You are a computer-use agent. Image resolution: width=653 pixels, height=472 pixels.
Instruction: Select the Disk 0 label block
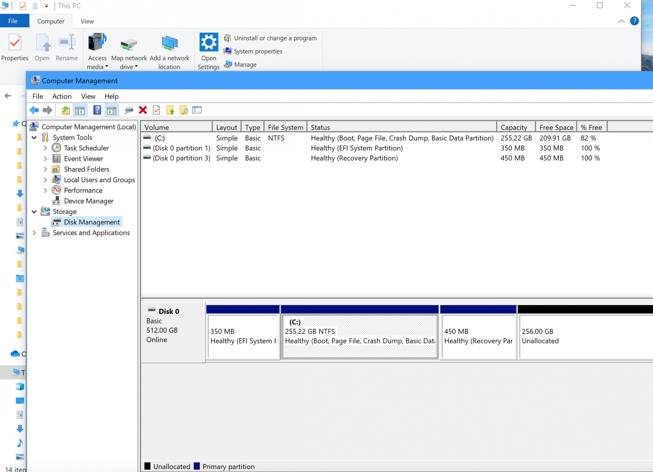[x=173, y=332]
